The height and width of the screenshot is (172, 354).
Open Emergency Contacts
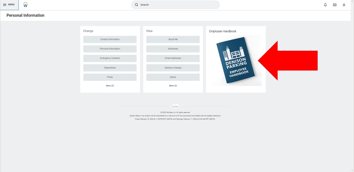pos(110,58)
